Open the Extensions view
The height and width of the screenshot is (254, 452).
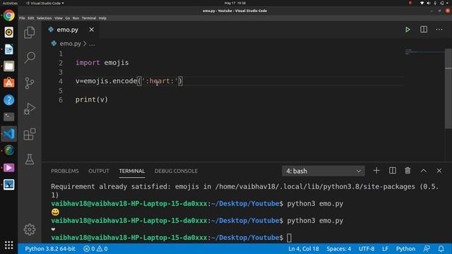tap(30, 134)
